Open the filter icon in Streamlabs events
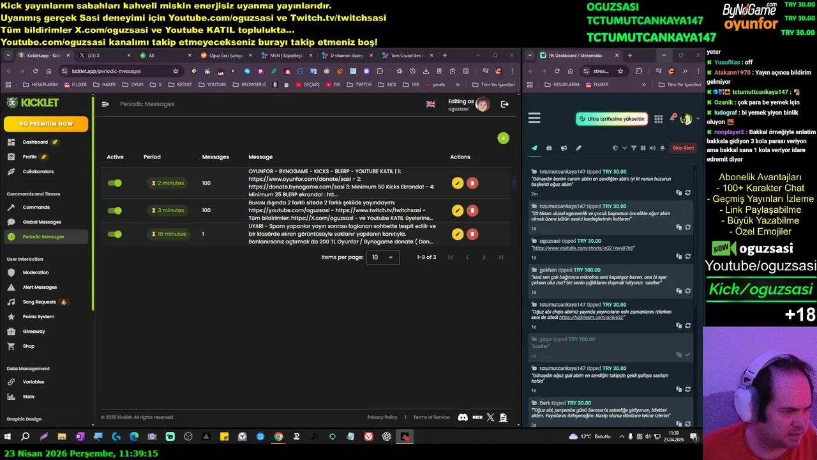Screen dimensions: 817x460 [634, 148]
